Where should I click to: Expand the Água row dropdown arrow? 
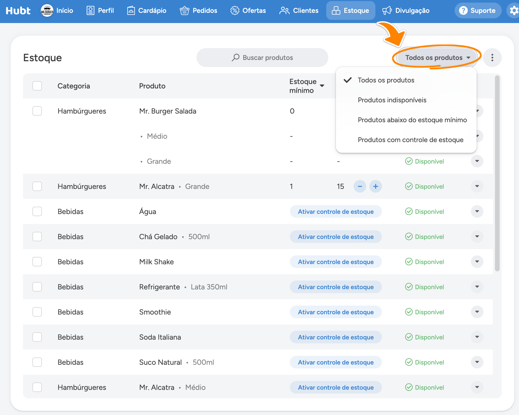[x=477, y=211]
